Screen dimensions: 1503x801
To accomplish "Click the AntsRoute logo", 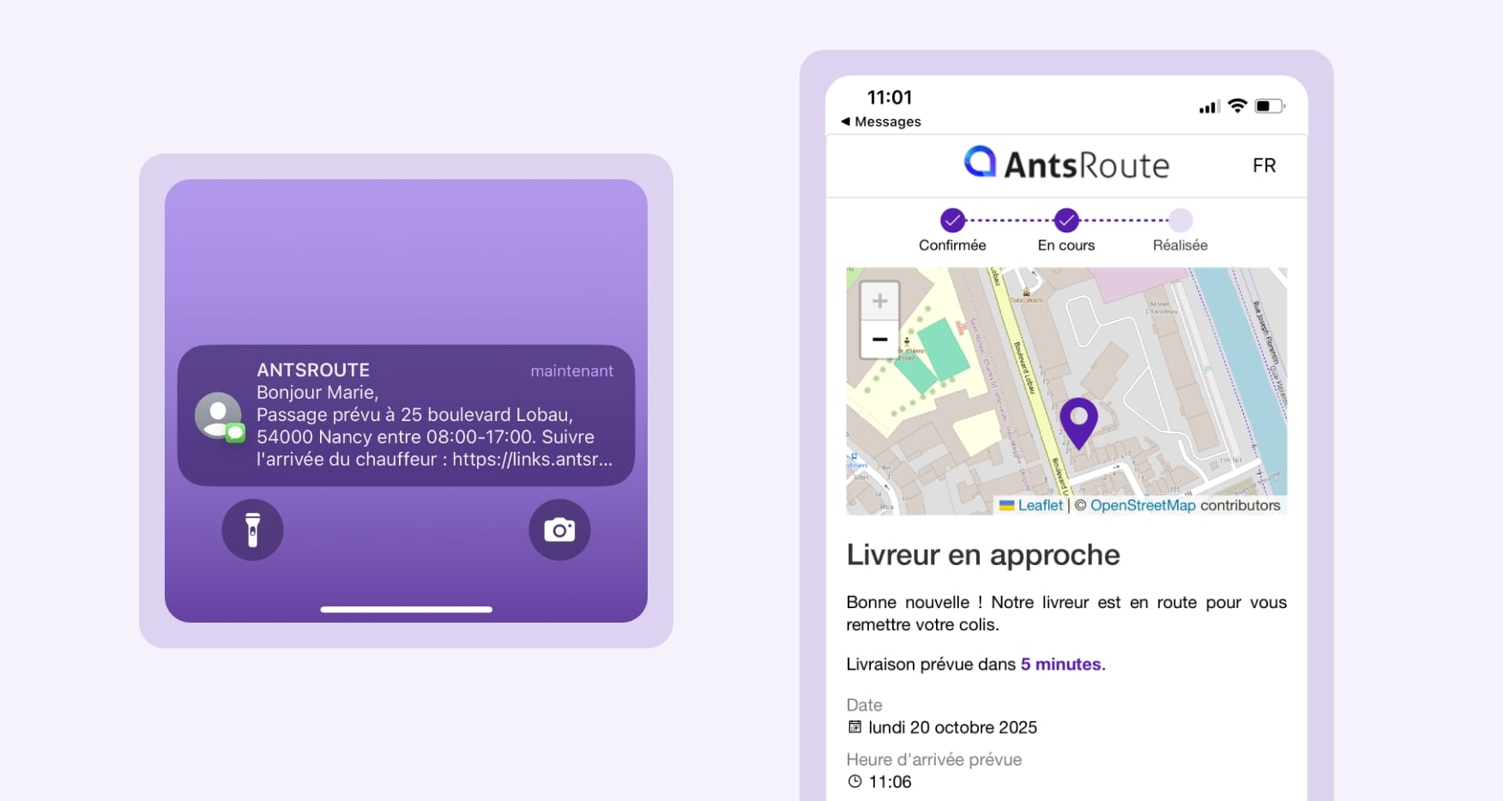I will [x=1066, y=164].
